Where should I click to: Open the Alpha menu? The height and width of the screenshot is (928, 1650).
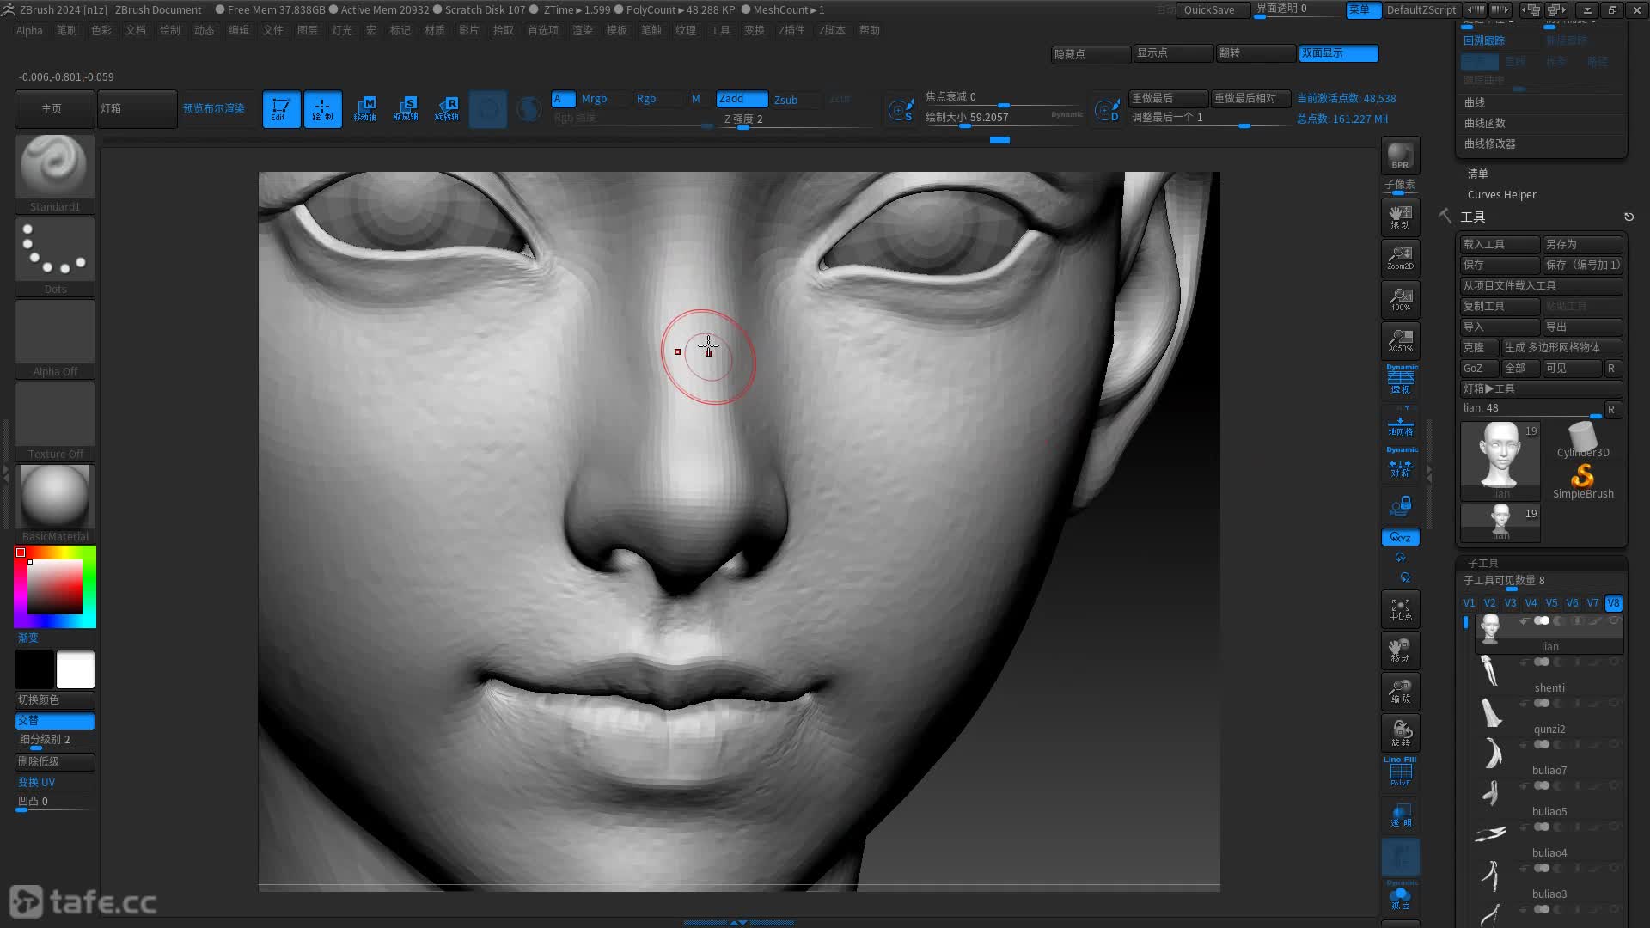click(x=29, y=30)
